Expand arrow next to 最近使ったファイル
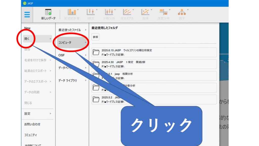Screen dimensions: 259x146 tap(86, 30)
